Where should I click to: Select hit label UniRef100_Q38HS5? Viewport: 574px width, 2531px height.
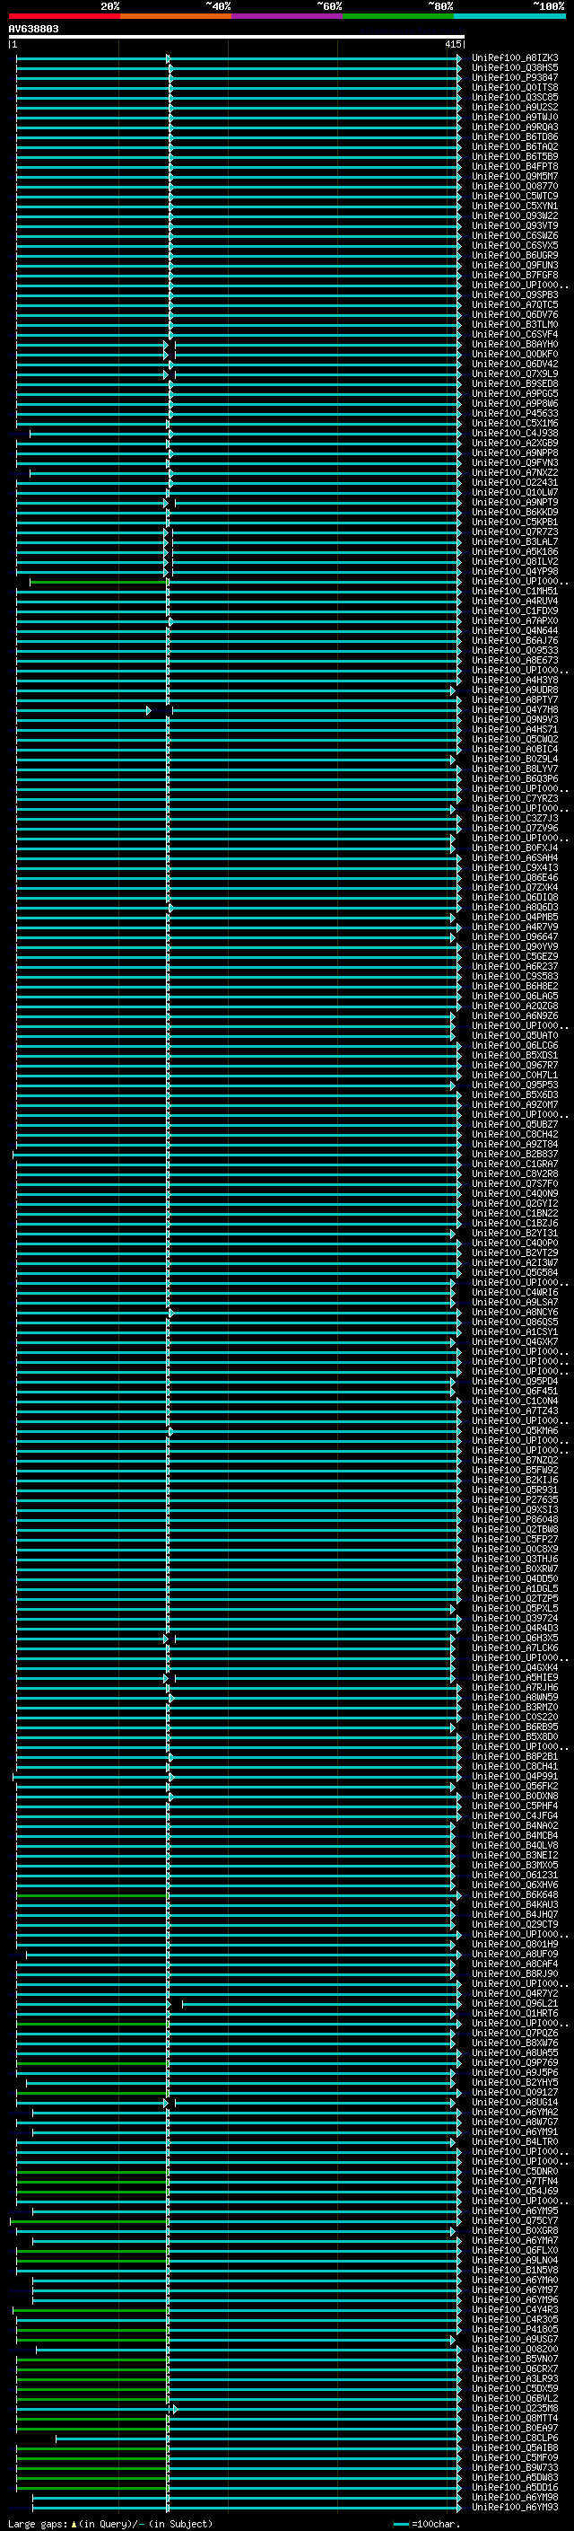515,68
